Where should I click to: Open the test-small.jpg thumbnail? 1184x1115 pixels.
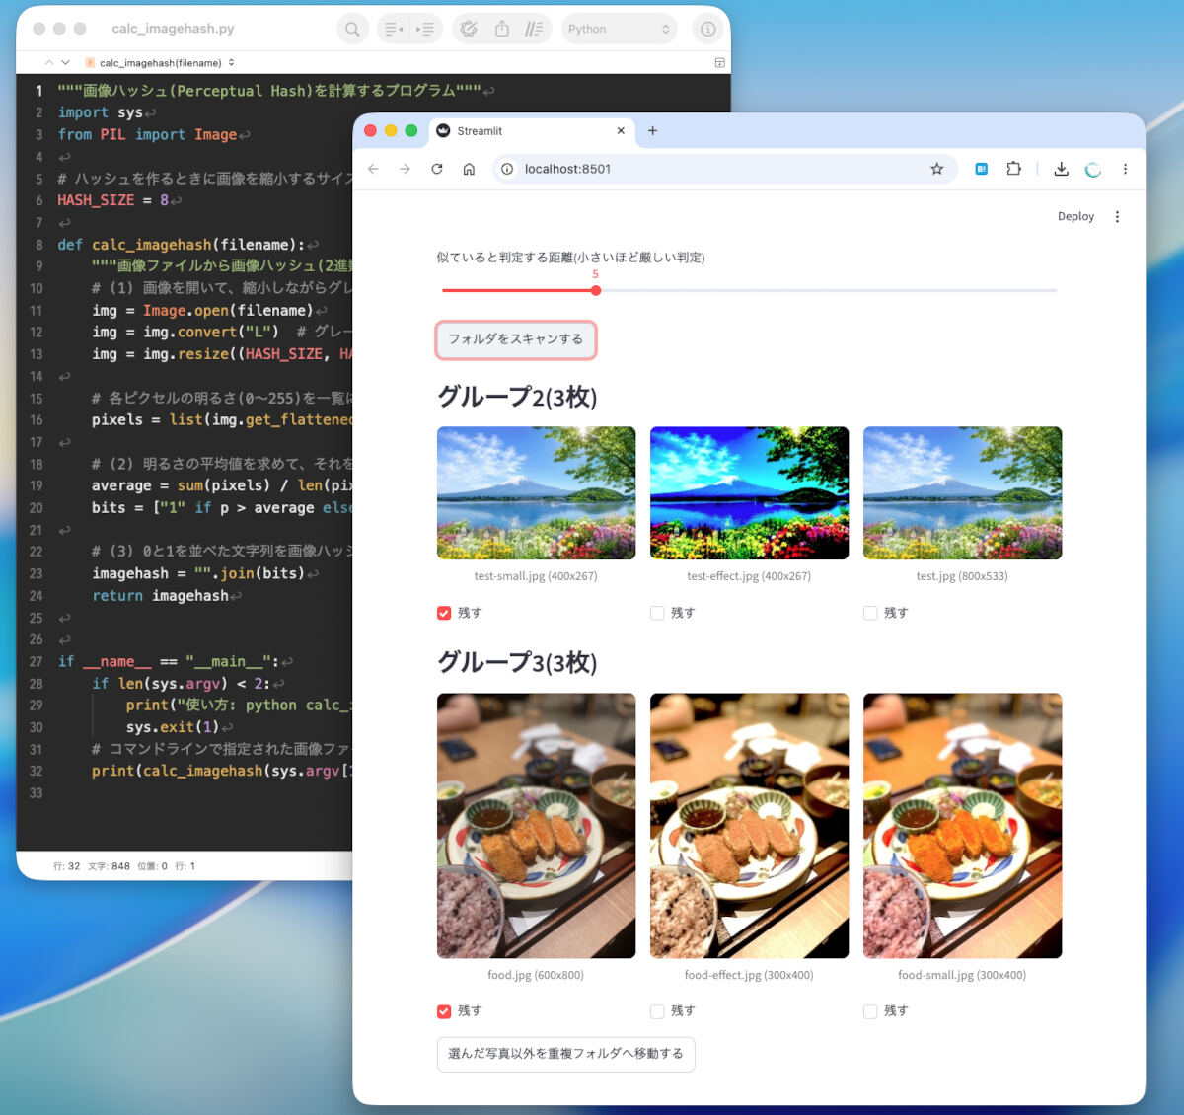[536, 493]
